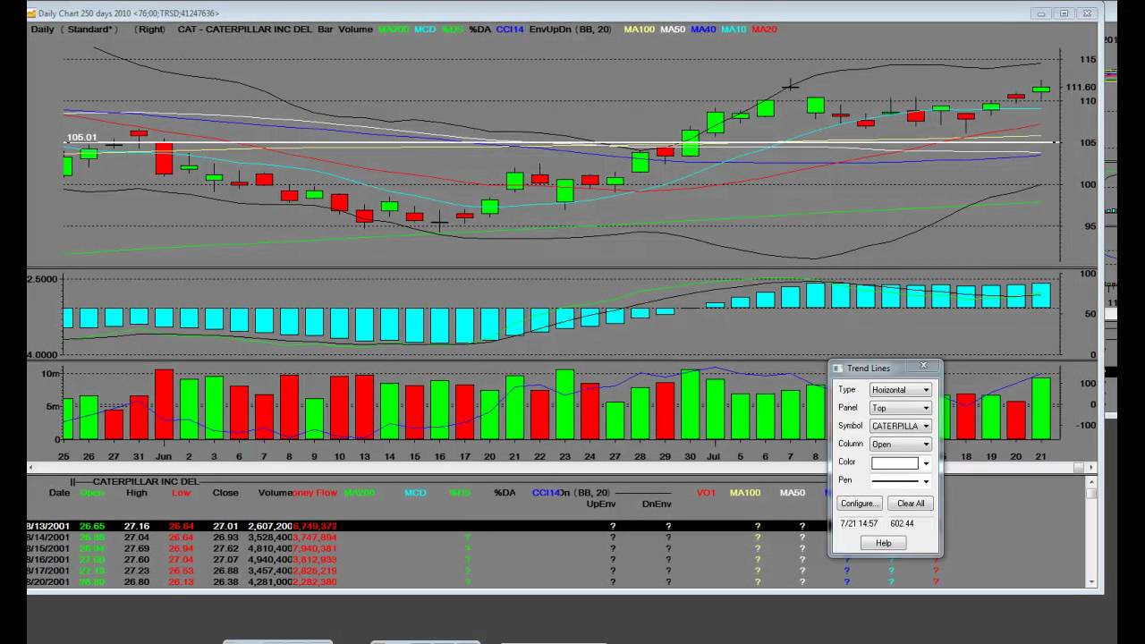Select the 8/14/2001 data row

coord(556,538)
